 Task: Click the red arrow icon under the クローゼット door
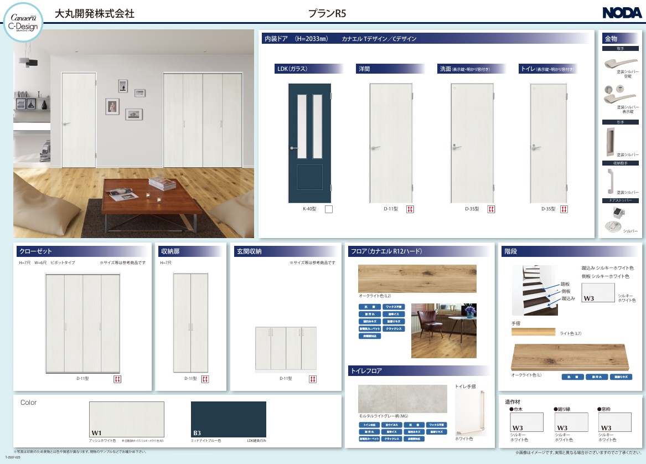[x=117, y=379]
